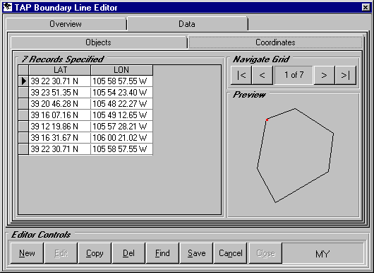Go to previous record arrow button

point(262,75)
